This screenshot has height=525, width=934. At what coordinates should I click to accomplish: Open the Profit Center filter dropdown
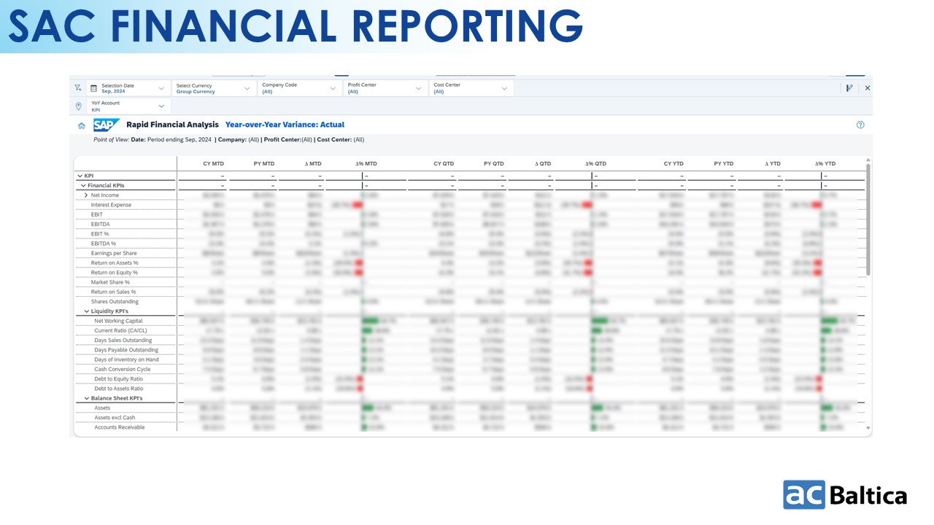click(419, 88)
